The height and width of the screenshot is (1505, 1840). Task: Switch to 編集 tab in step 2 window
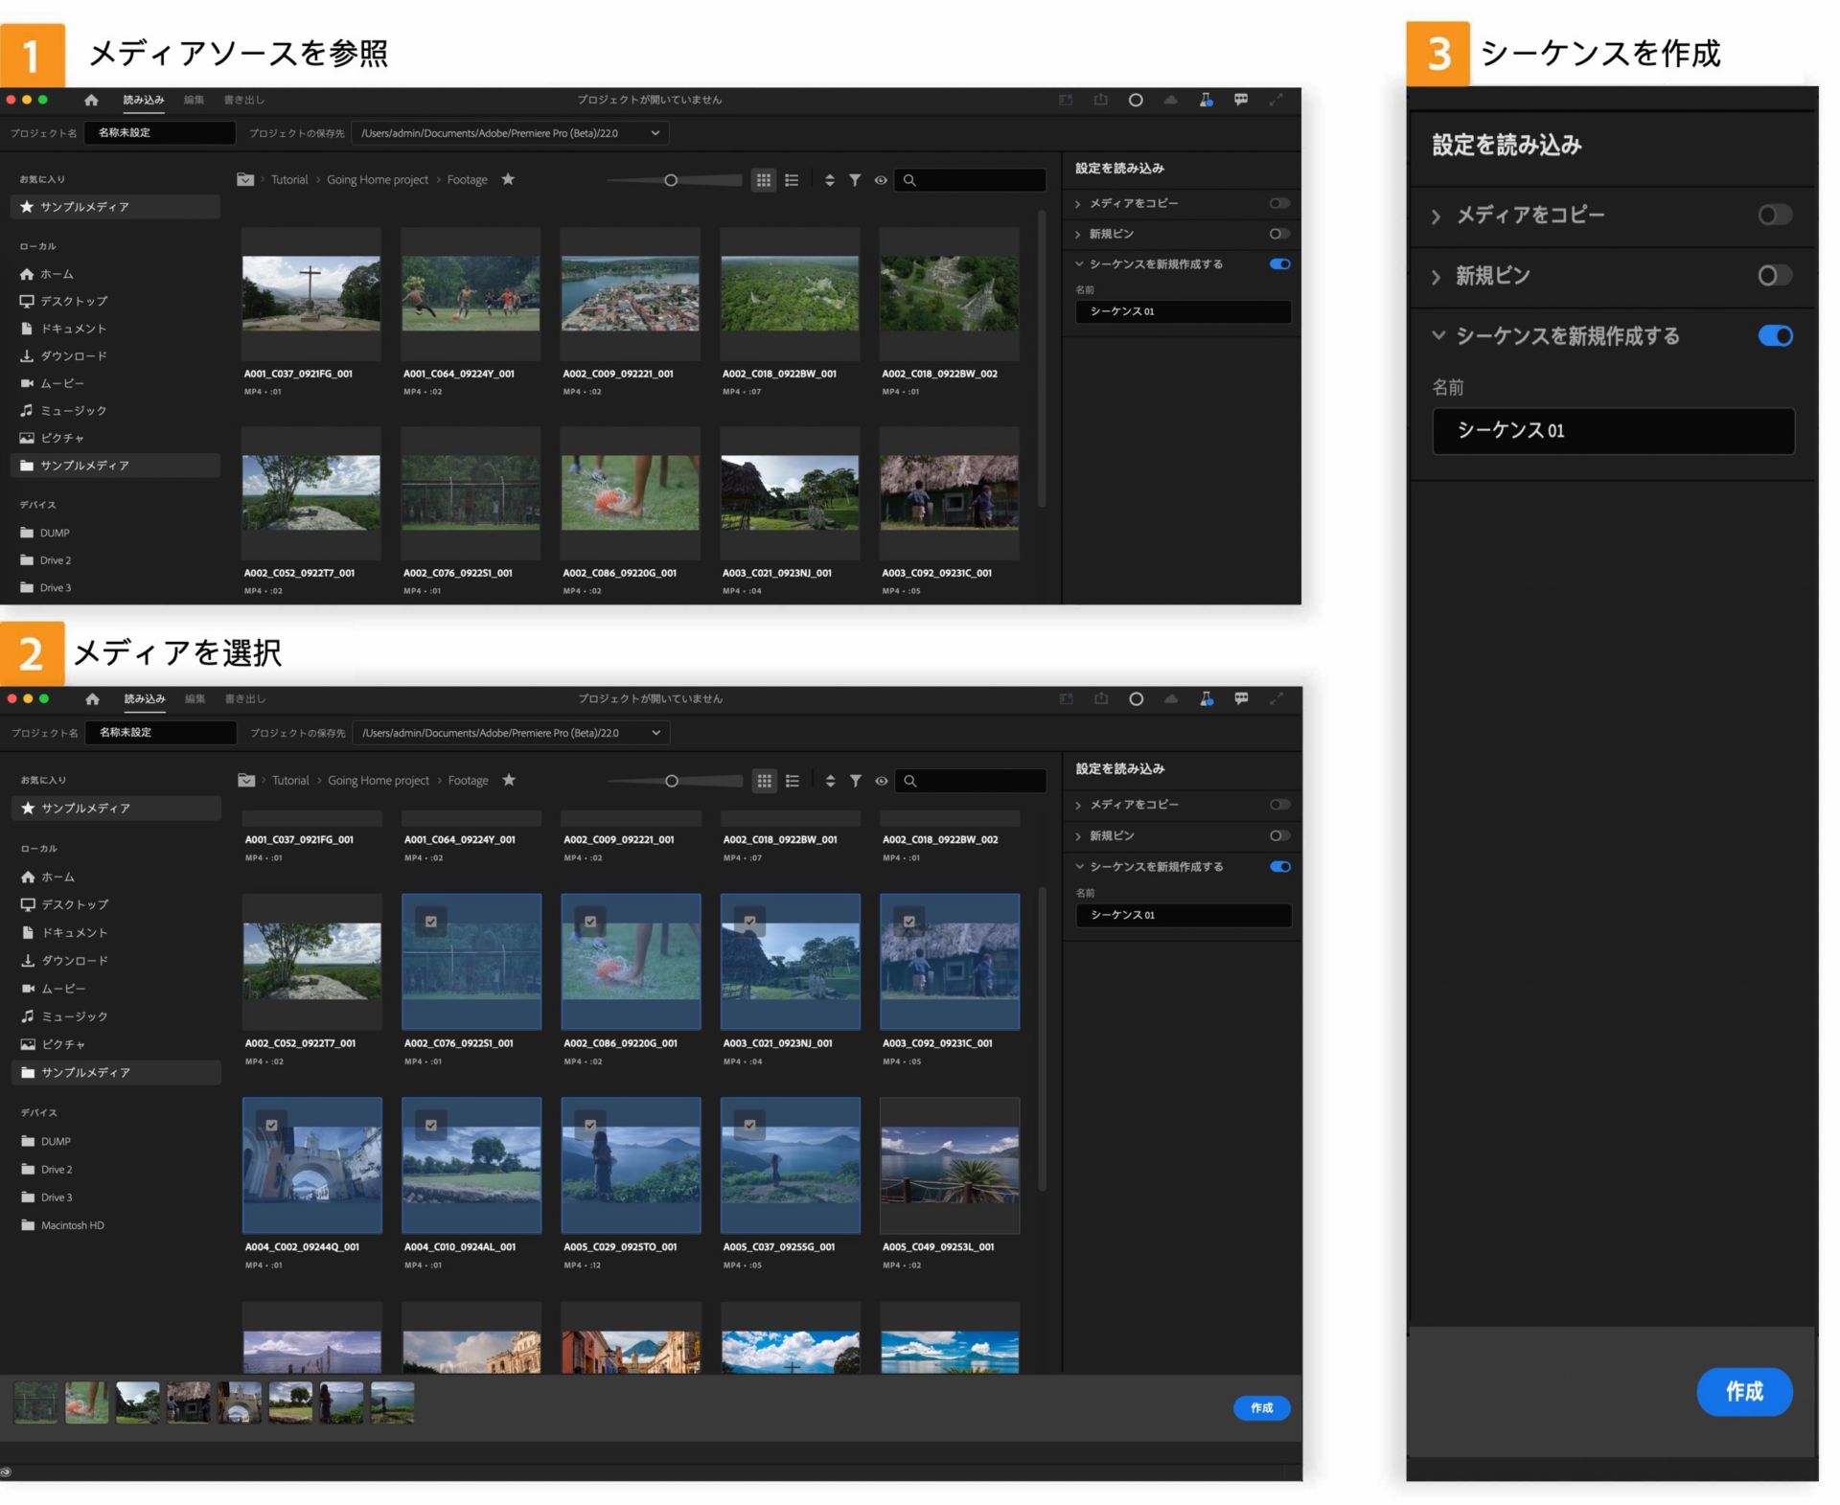click(195, 698)
